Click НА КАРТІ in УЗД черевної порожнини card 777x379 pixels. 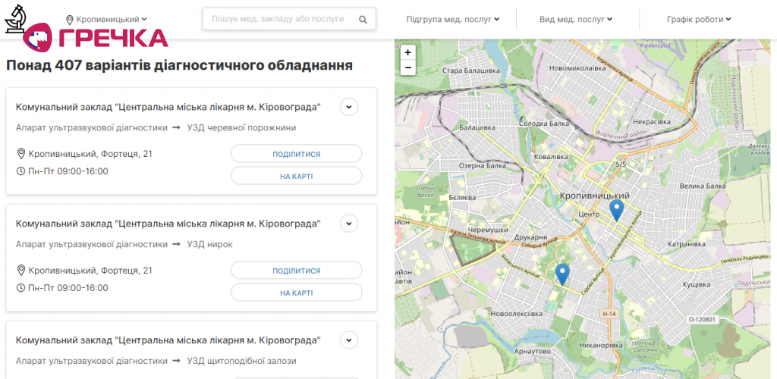[297, 176]
